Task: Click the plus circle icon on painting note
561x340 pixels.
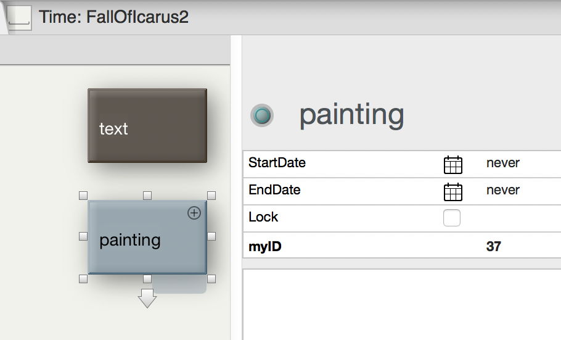Action: (x=194, y=213)
